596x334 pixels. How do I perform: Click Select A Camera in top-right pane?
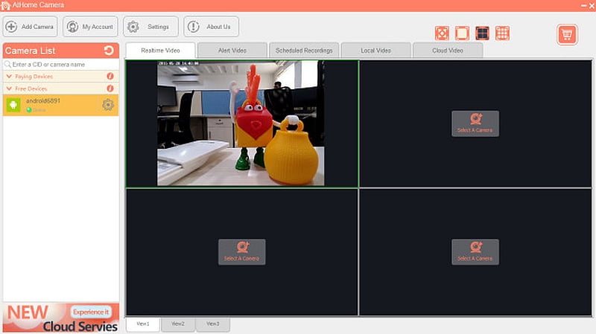[475, 123]
